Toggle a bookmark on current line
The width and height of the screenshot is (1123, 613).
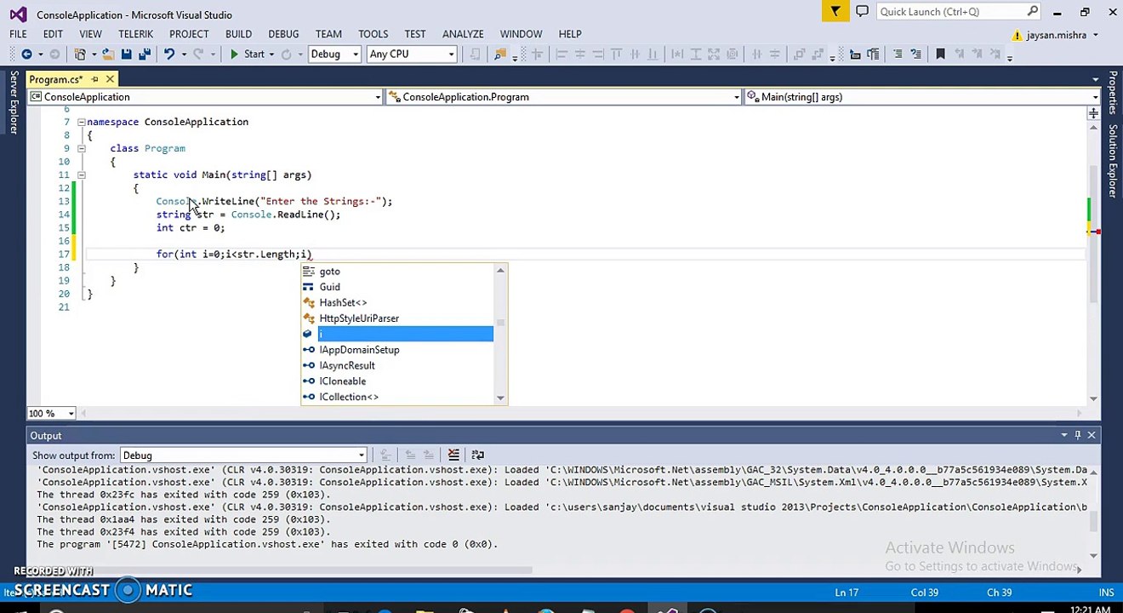point(940,54)
